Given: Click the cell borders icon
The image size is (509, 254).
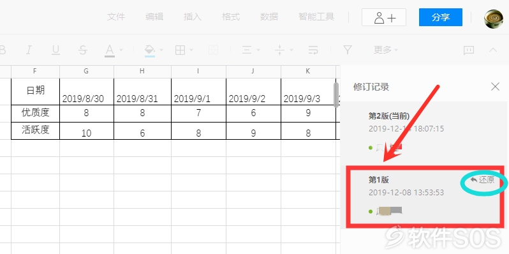Looking at the screenshot, I should click(x=180, y=50).
